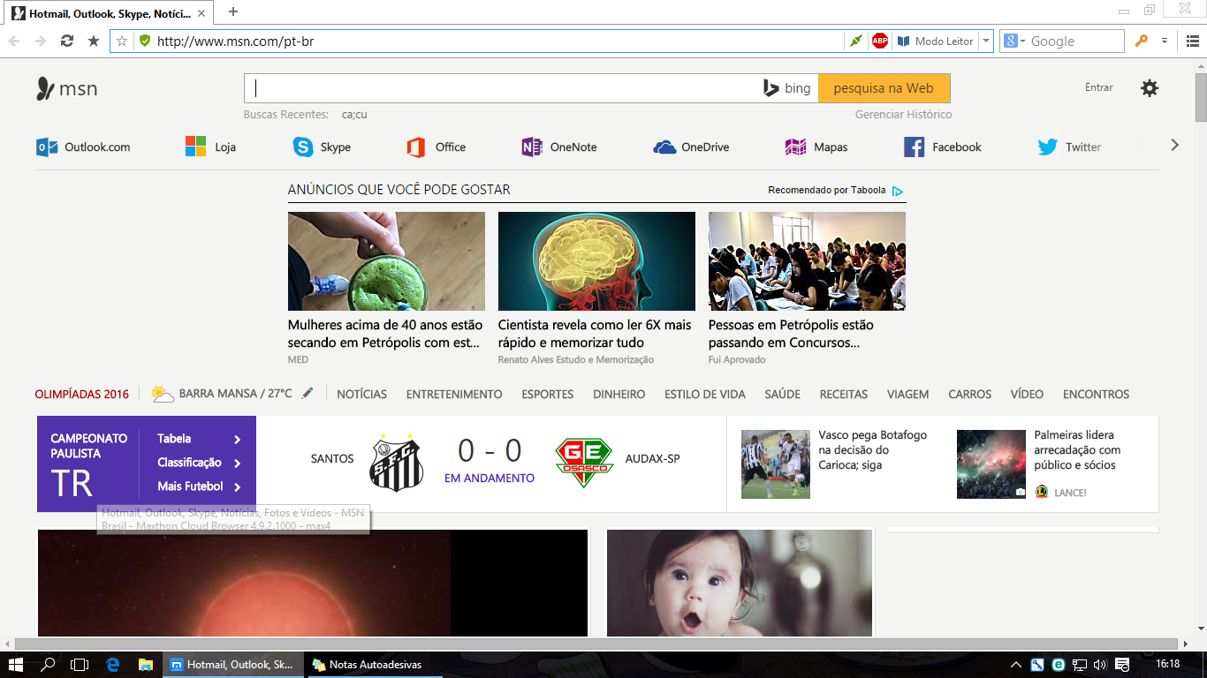Open the Windows Start menu
Viewport: 1207px width, 678px height.
click(x=15, y=665)
